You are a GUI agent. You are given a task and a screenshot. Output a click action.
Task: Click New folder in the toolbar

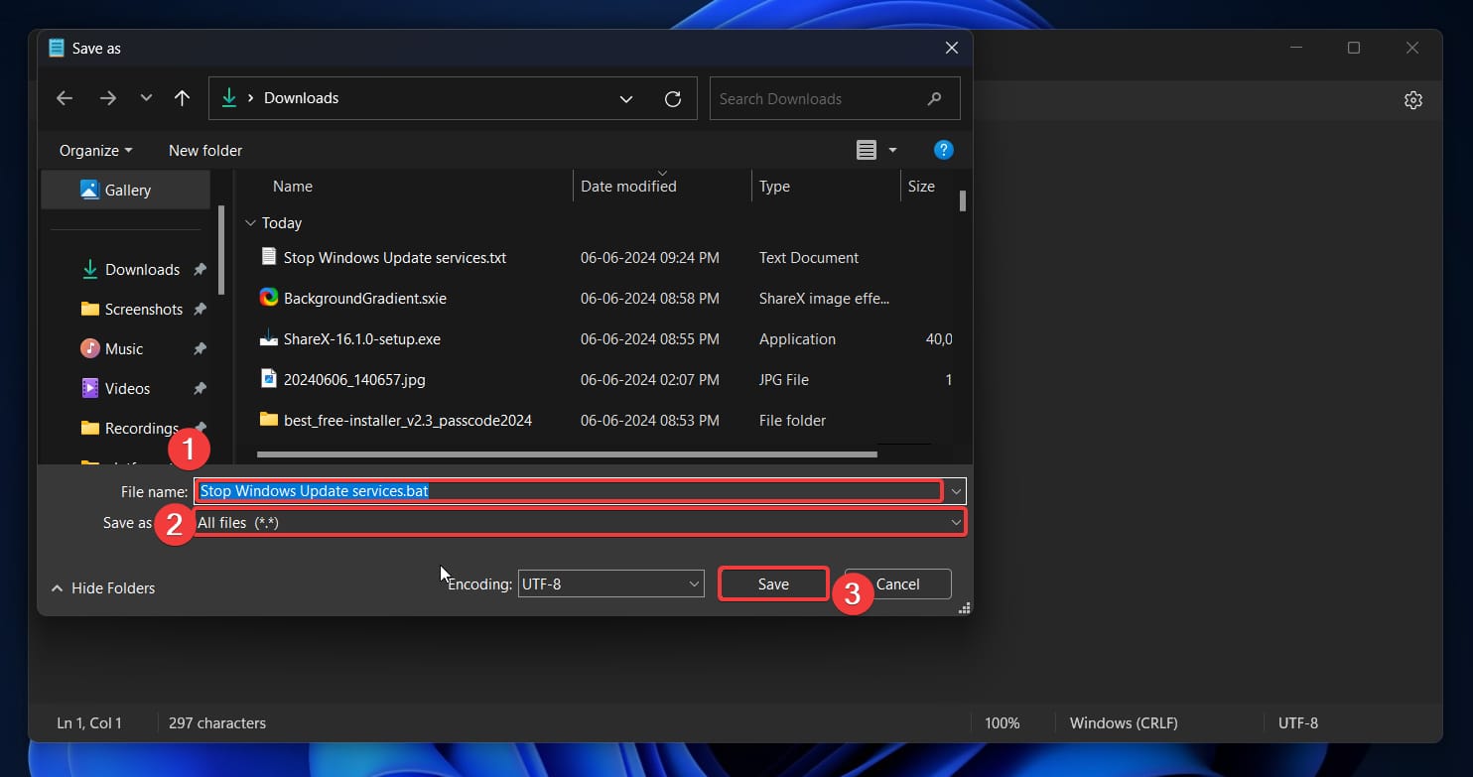205,151
